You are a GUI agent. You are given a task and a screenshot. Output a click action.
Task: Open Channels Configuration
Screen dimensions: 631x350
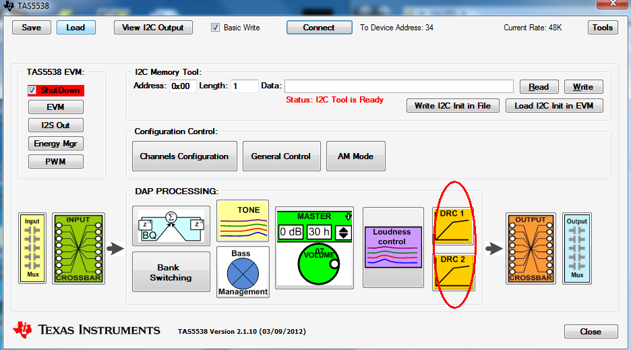(184, 156)
